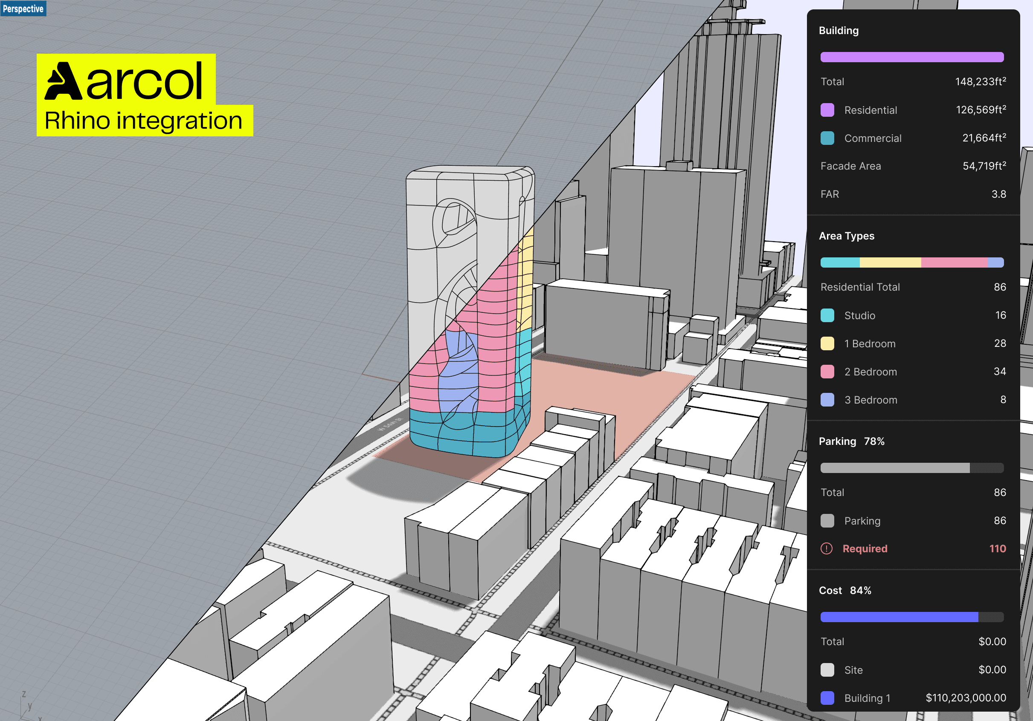Click the Parking 78% progress bar
The image size is (1033, 721).
click(911, 468)
